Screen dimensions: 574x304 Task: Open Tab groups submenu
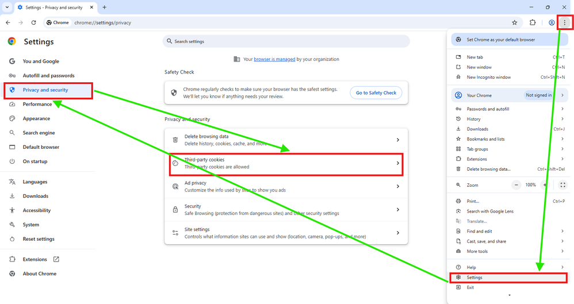click(510, 149)
